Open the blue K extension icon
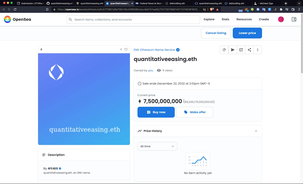The width and height of the screenshot is (303, 184). point(270,10)
